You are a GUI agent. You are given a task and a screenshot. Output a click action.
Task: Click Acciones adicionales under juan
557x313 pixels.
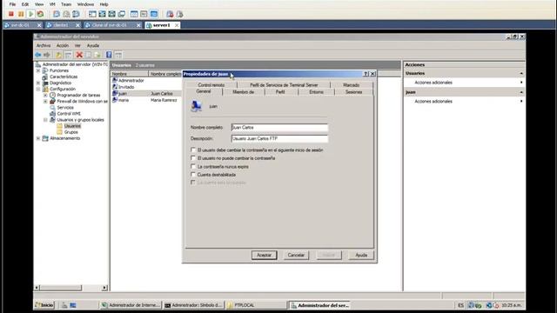pos(433,101)
